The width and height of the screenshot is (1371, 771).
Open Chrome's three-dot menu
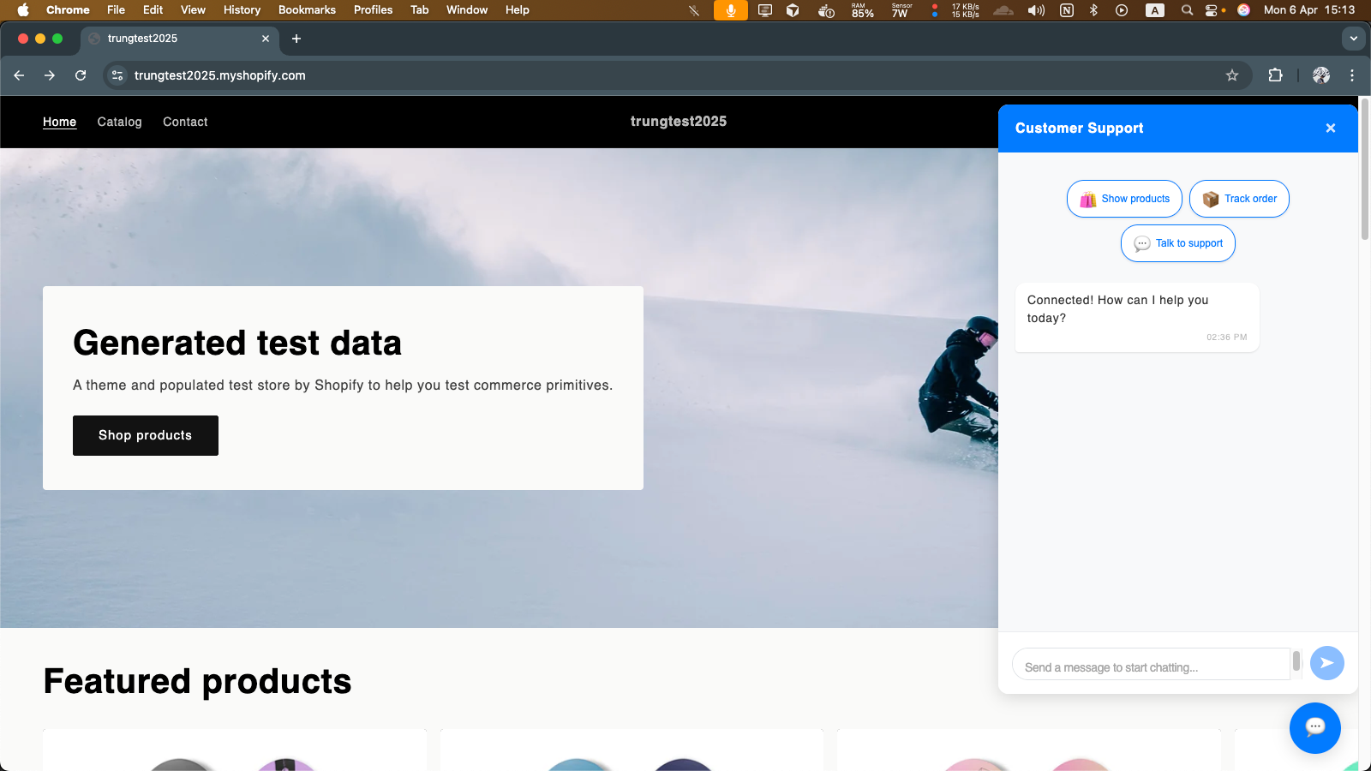click(x=1352, y=75)
